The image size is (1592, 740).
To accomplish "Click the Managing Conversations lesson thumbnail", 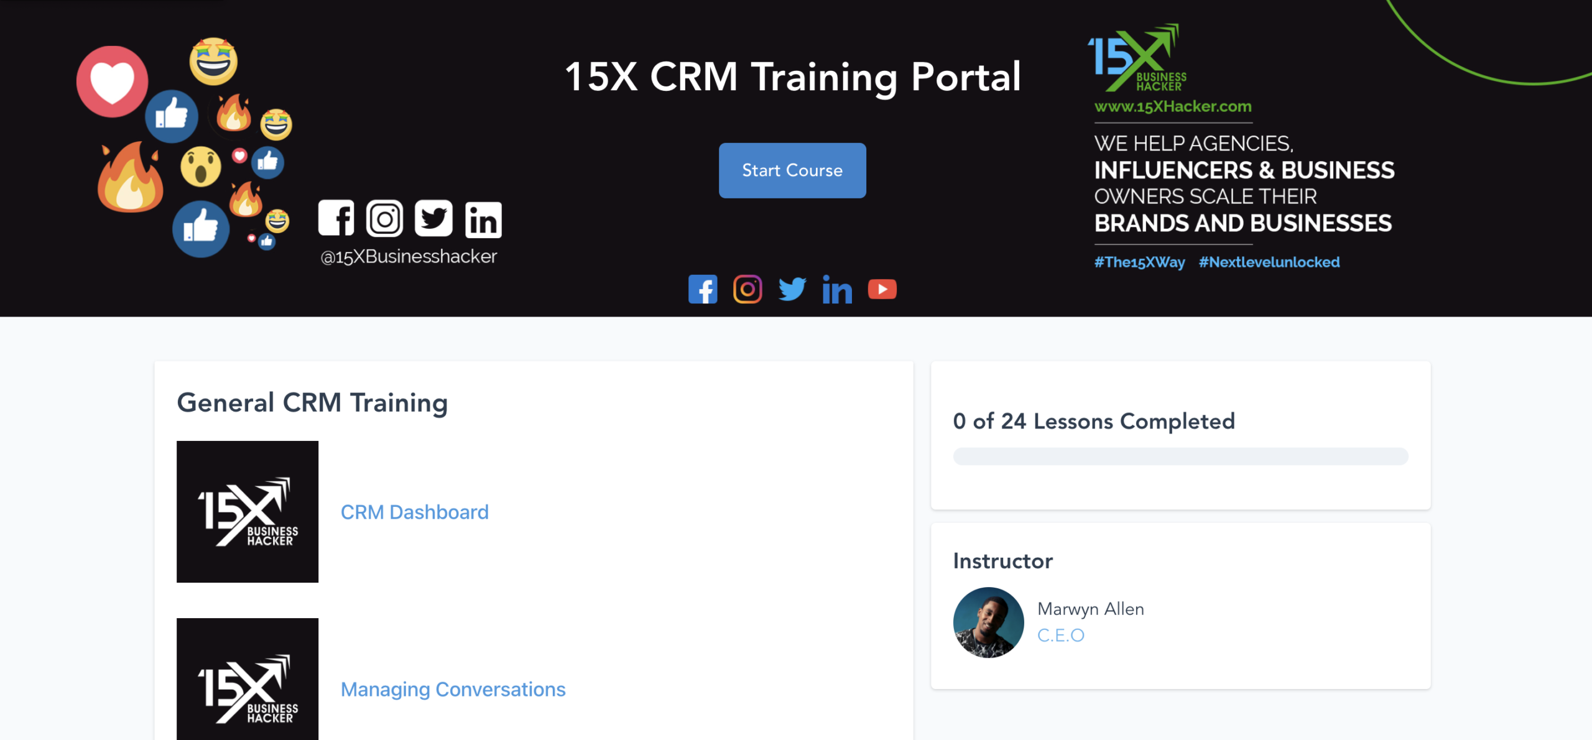I will pos(248,679).
